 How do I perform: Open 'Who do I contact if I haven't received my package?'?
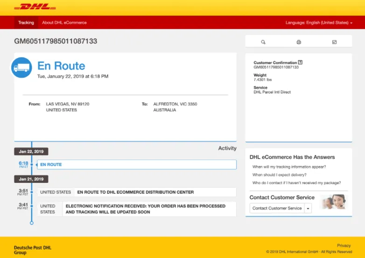(296, 183)
